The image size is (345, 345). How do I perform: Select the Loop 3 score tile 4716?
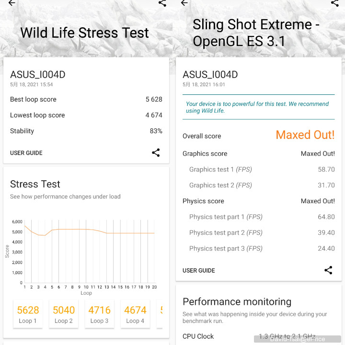coord(100,314)
